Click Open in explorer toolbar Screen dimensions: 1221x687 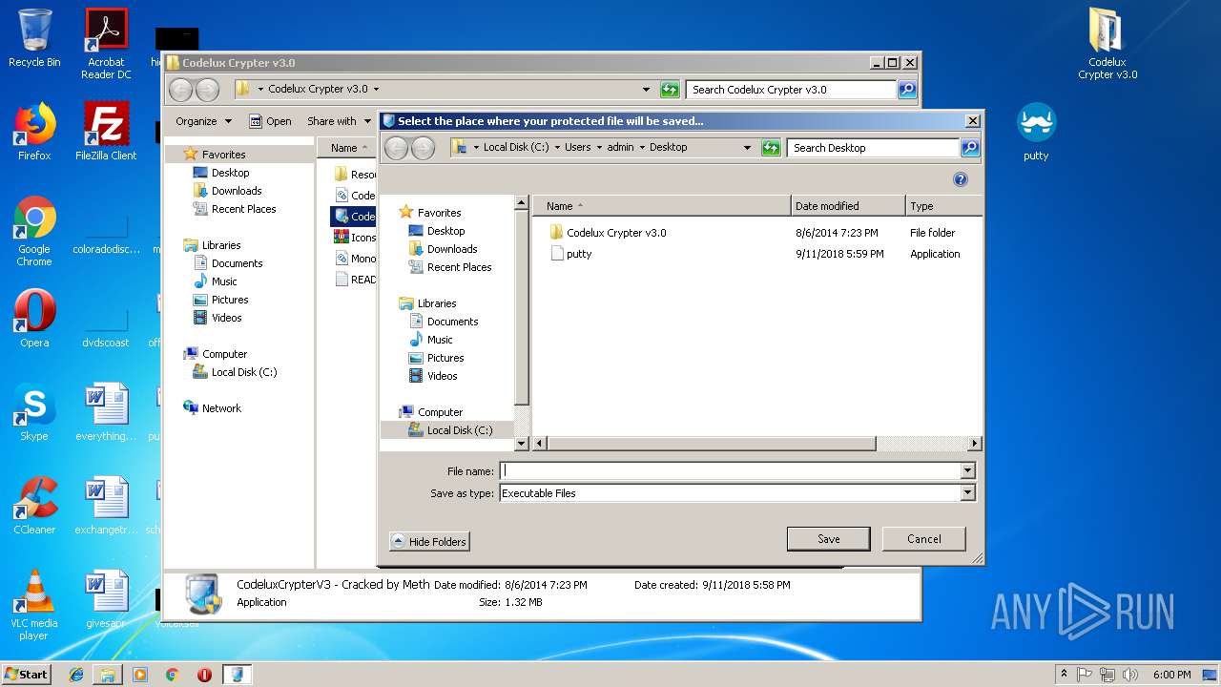[271, 121]
